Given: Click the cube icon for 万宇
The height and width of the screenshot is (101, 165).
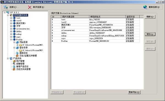Looking at the screenshot, I should (x=14, y=26).
